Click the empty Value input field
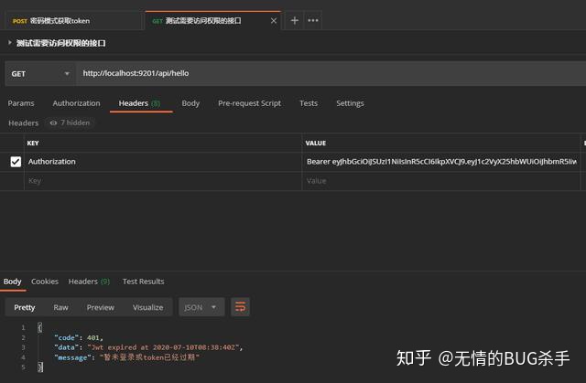Viewport: 586px width, 383px height. 441,181
